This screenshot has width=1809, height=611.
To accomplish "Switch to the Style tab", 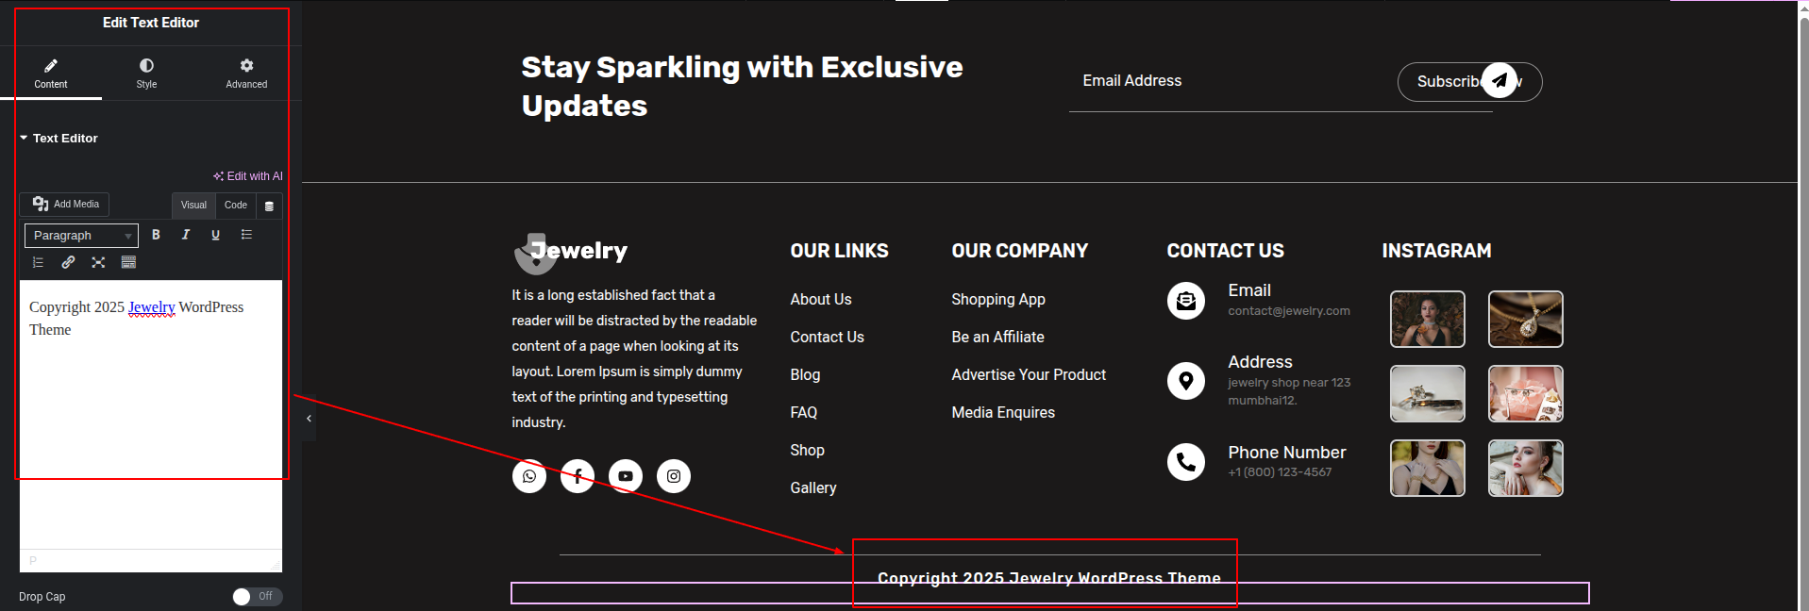I will [x=146, y=73].
